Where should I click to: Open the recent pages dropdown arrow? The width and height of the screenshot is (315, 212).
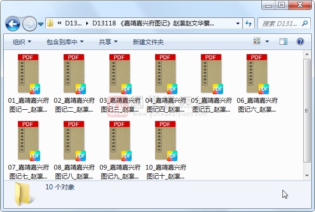pos(41,24)
